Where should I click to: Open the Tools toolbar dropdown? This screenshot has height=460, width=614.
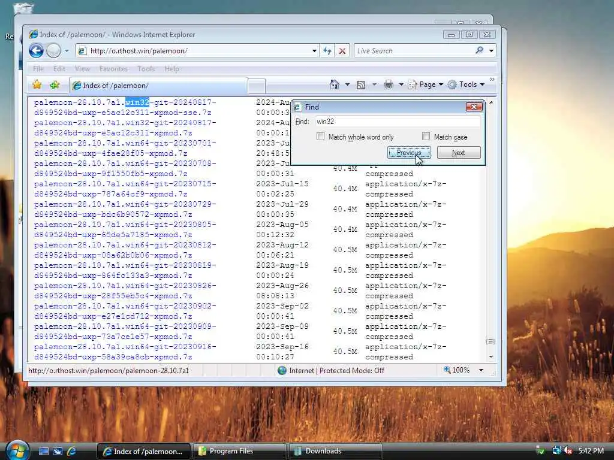pos(466,84)
